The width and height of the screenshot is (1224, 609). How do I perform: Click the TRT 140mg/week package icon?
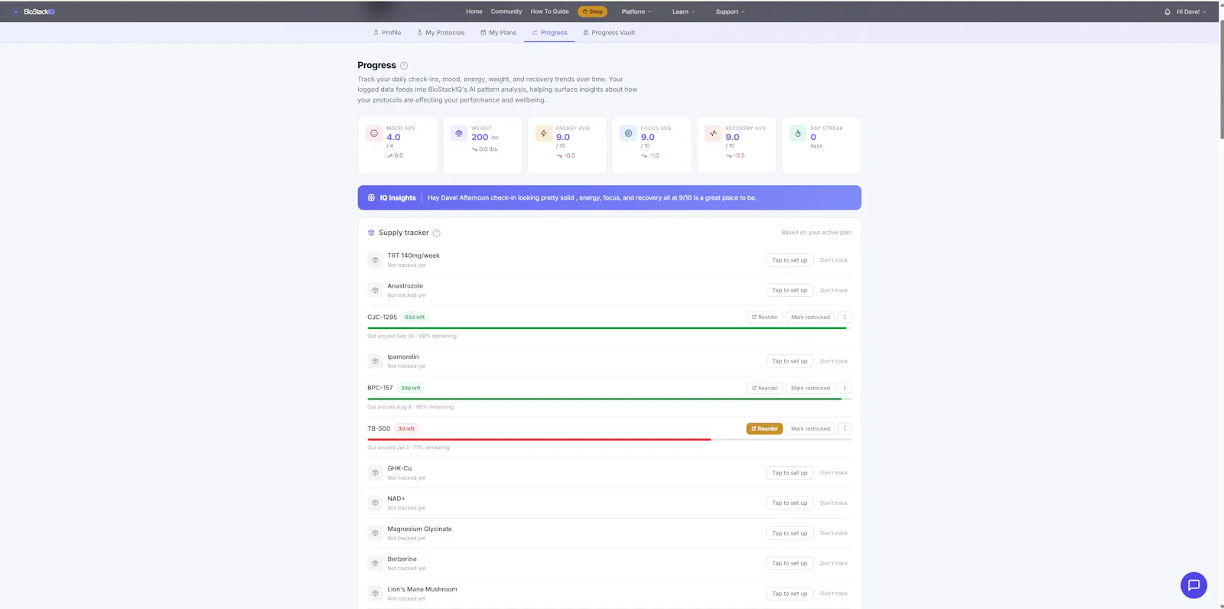pyautogui.click(x=375, y=260)
